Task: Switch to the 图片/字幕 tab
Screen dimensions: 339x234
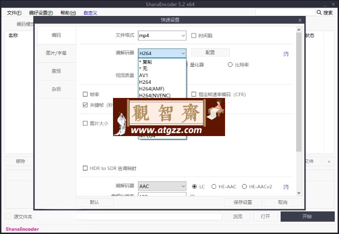Action: [x=56, y=53]
